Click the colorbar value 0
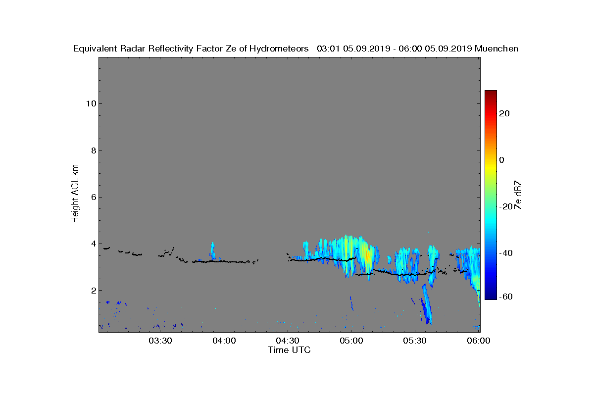The height and width of the screenshot is (396, 594). pyautogui.click(x=502, y=160)
